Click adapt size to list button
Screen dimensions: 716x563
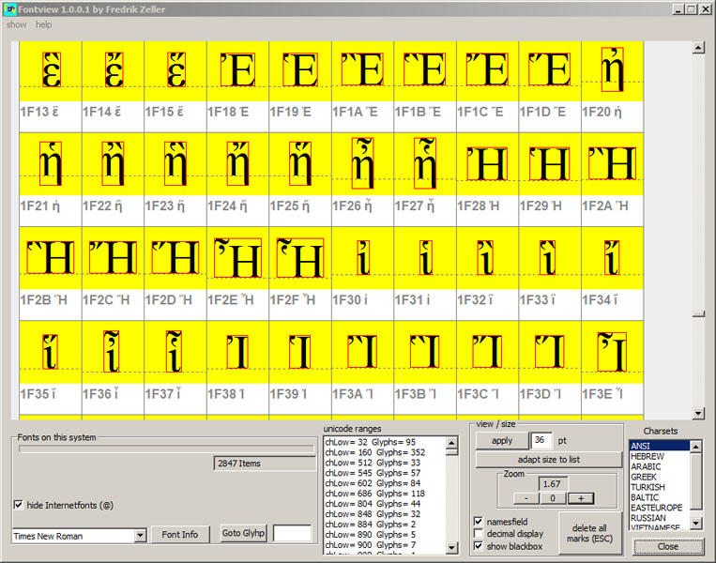(548, 460)
